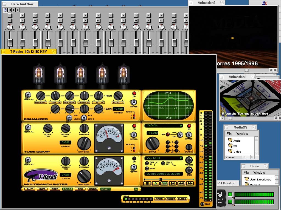Screen dimensions: 281x210
Task: Open the File menu in MediaOS window
Action: tap(229, 133)
